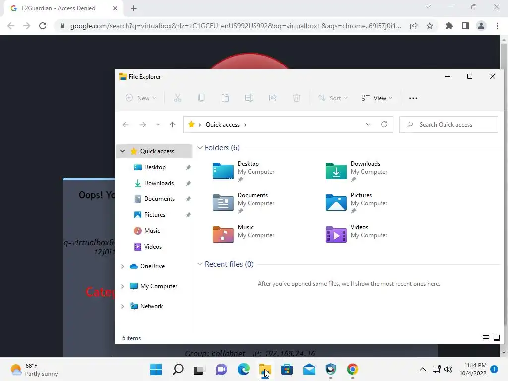The height and width of the screenshot is (381, 508).
Task: Collapse the Quick access tree node
Action: click(123, 151)
